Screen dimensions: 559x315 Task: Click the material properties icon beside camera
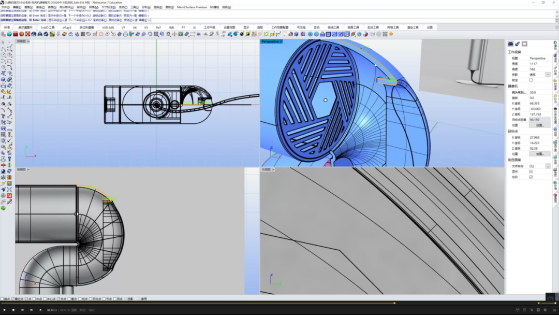click(x=517, y=44)
